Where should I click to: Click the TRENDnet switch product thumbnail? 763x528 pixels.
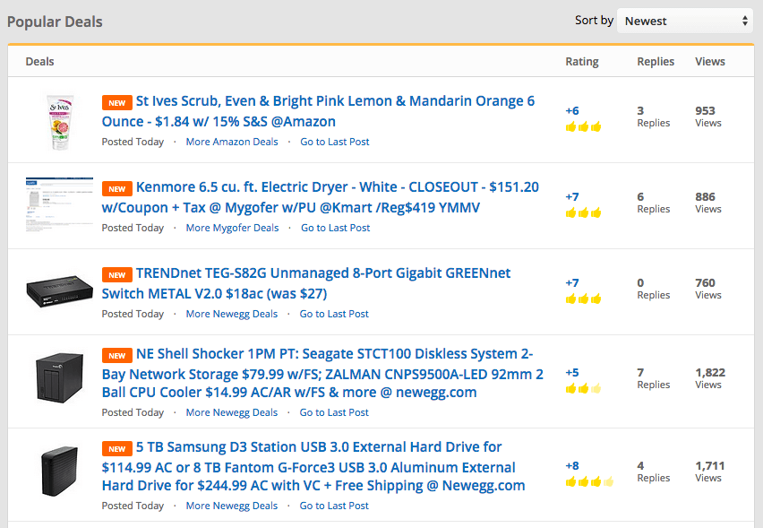(x=59, y=291)
